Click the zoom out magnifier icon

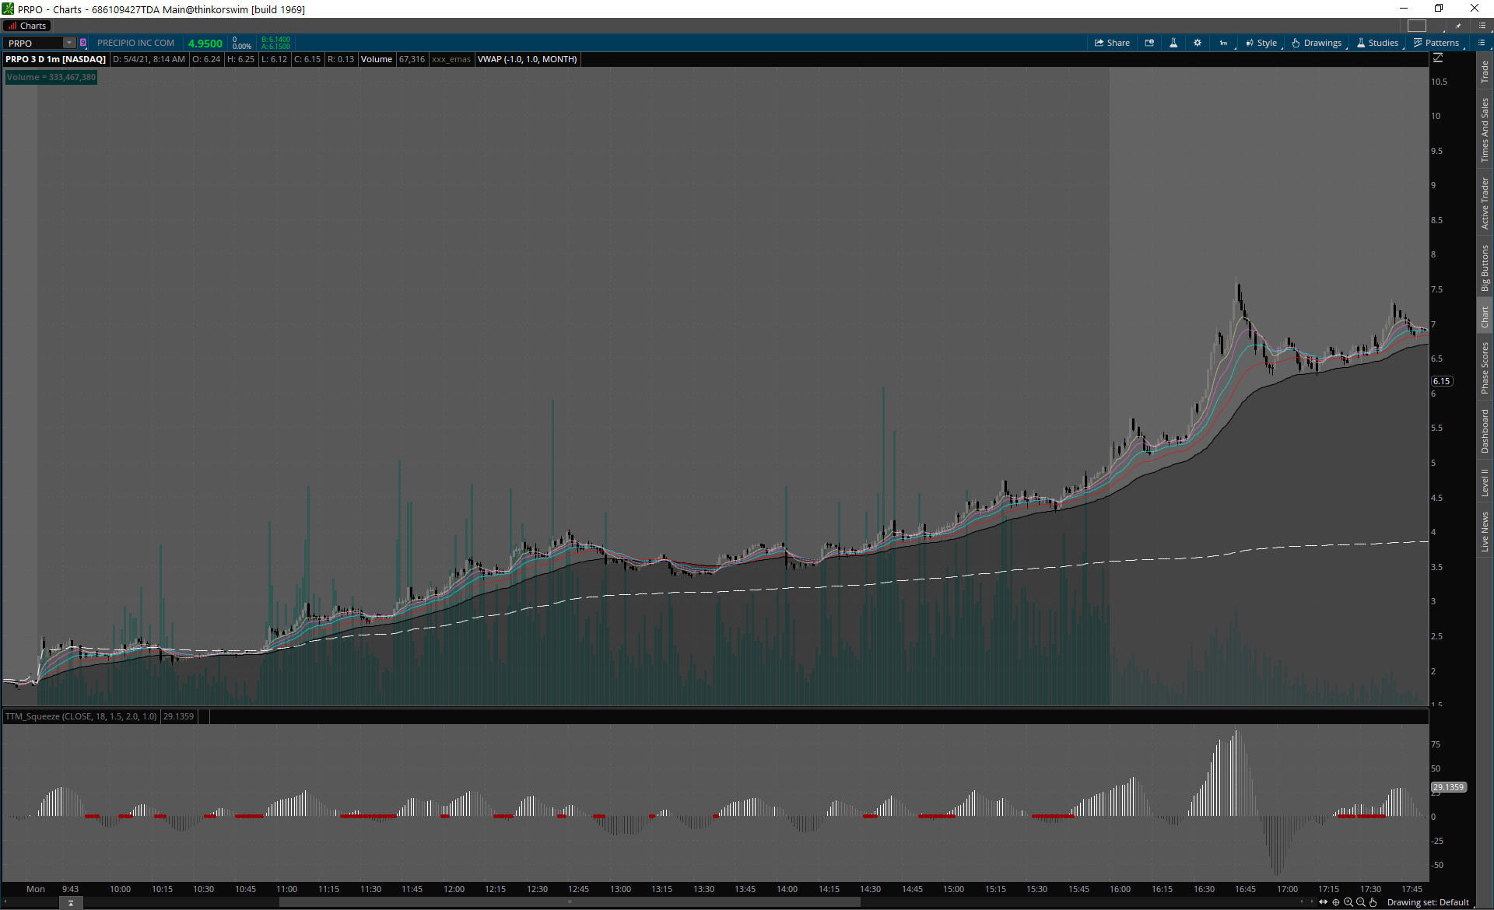click(1361, 902)
